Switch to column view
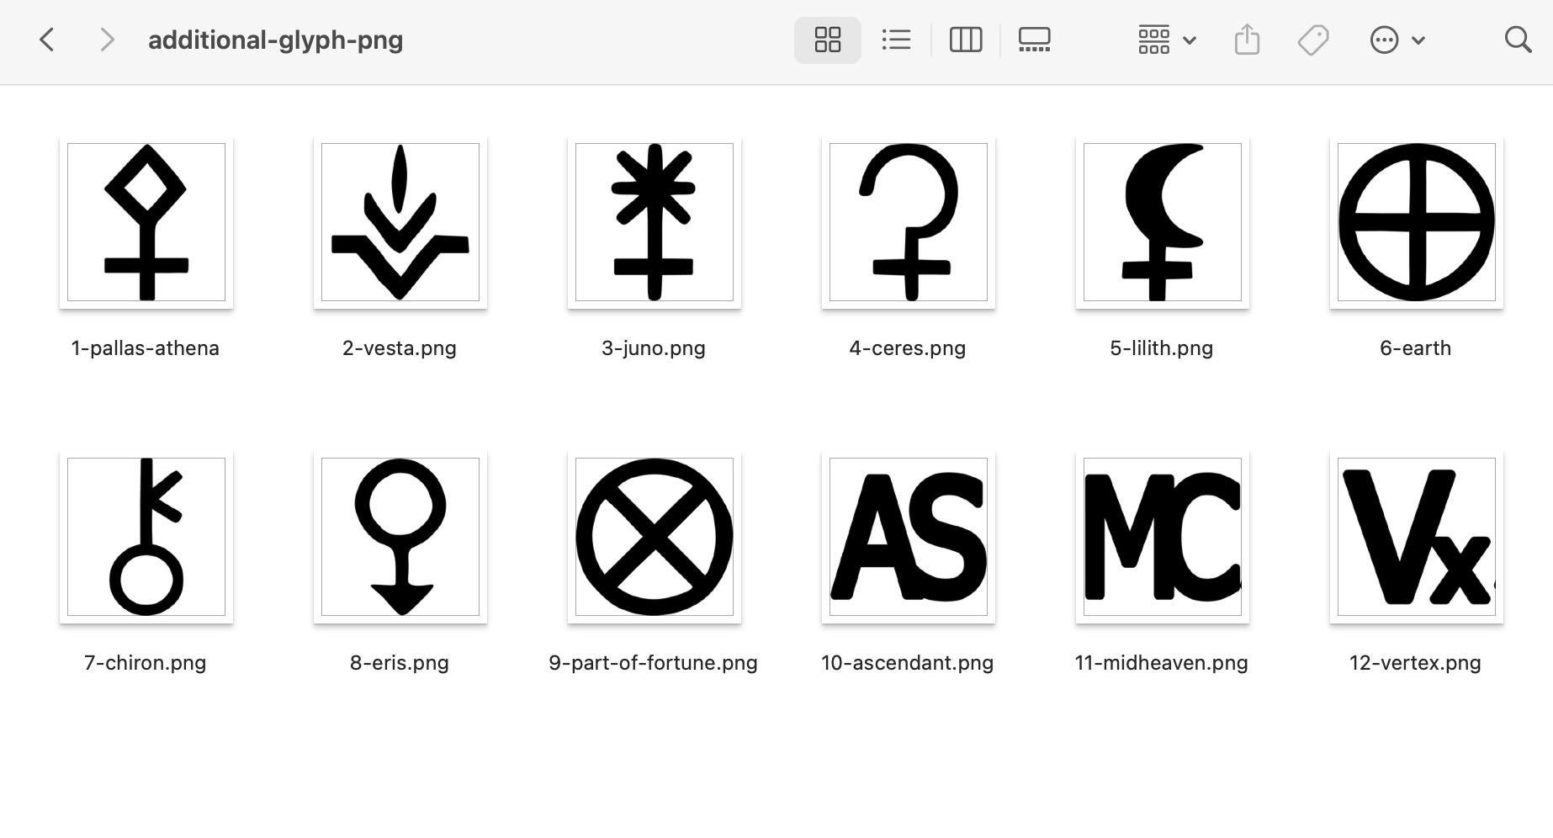Viewport: 1553px width, 838px height. point(965,40)
